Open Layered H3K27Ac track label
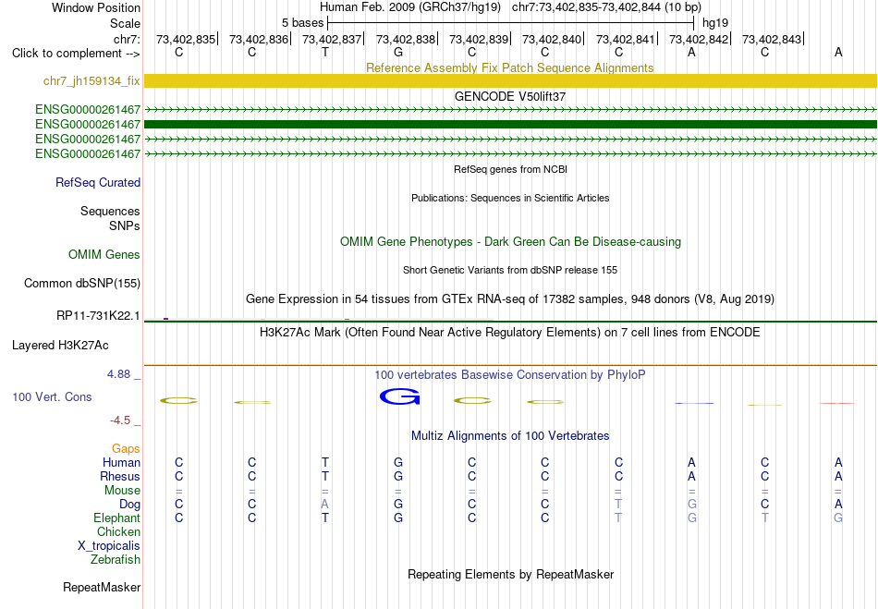This screenshot has width=878, height=609. coord(60,346)
